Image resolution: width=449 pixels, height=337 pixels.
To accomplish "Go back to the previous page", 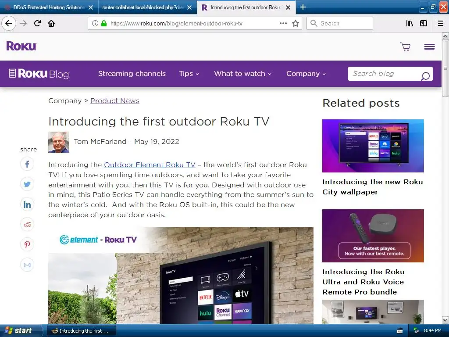I will click(9, 23).
